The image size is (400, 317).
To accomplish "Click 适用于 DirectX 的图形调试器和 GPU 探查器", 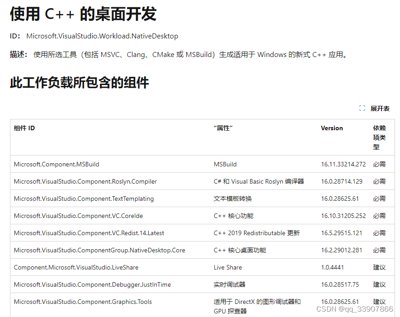I will (257, 306).
